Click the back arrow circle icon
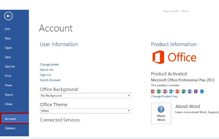The height and width of the screenshot is (139, 219). pyautogui.click(x=8, y=16)
